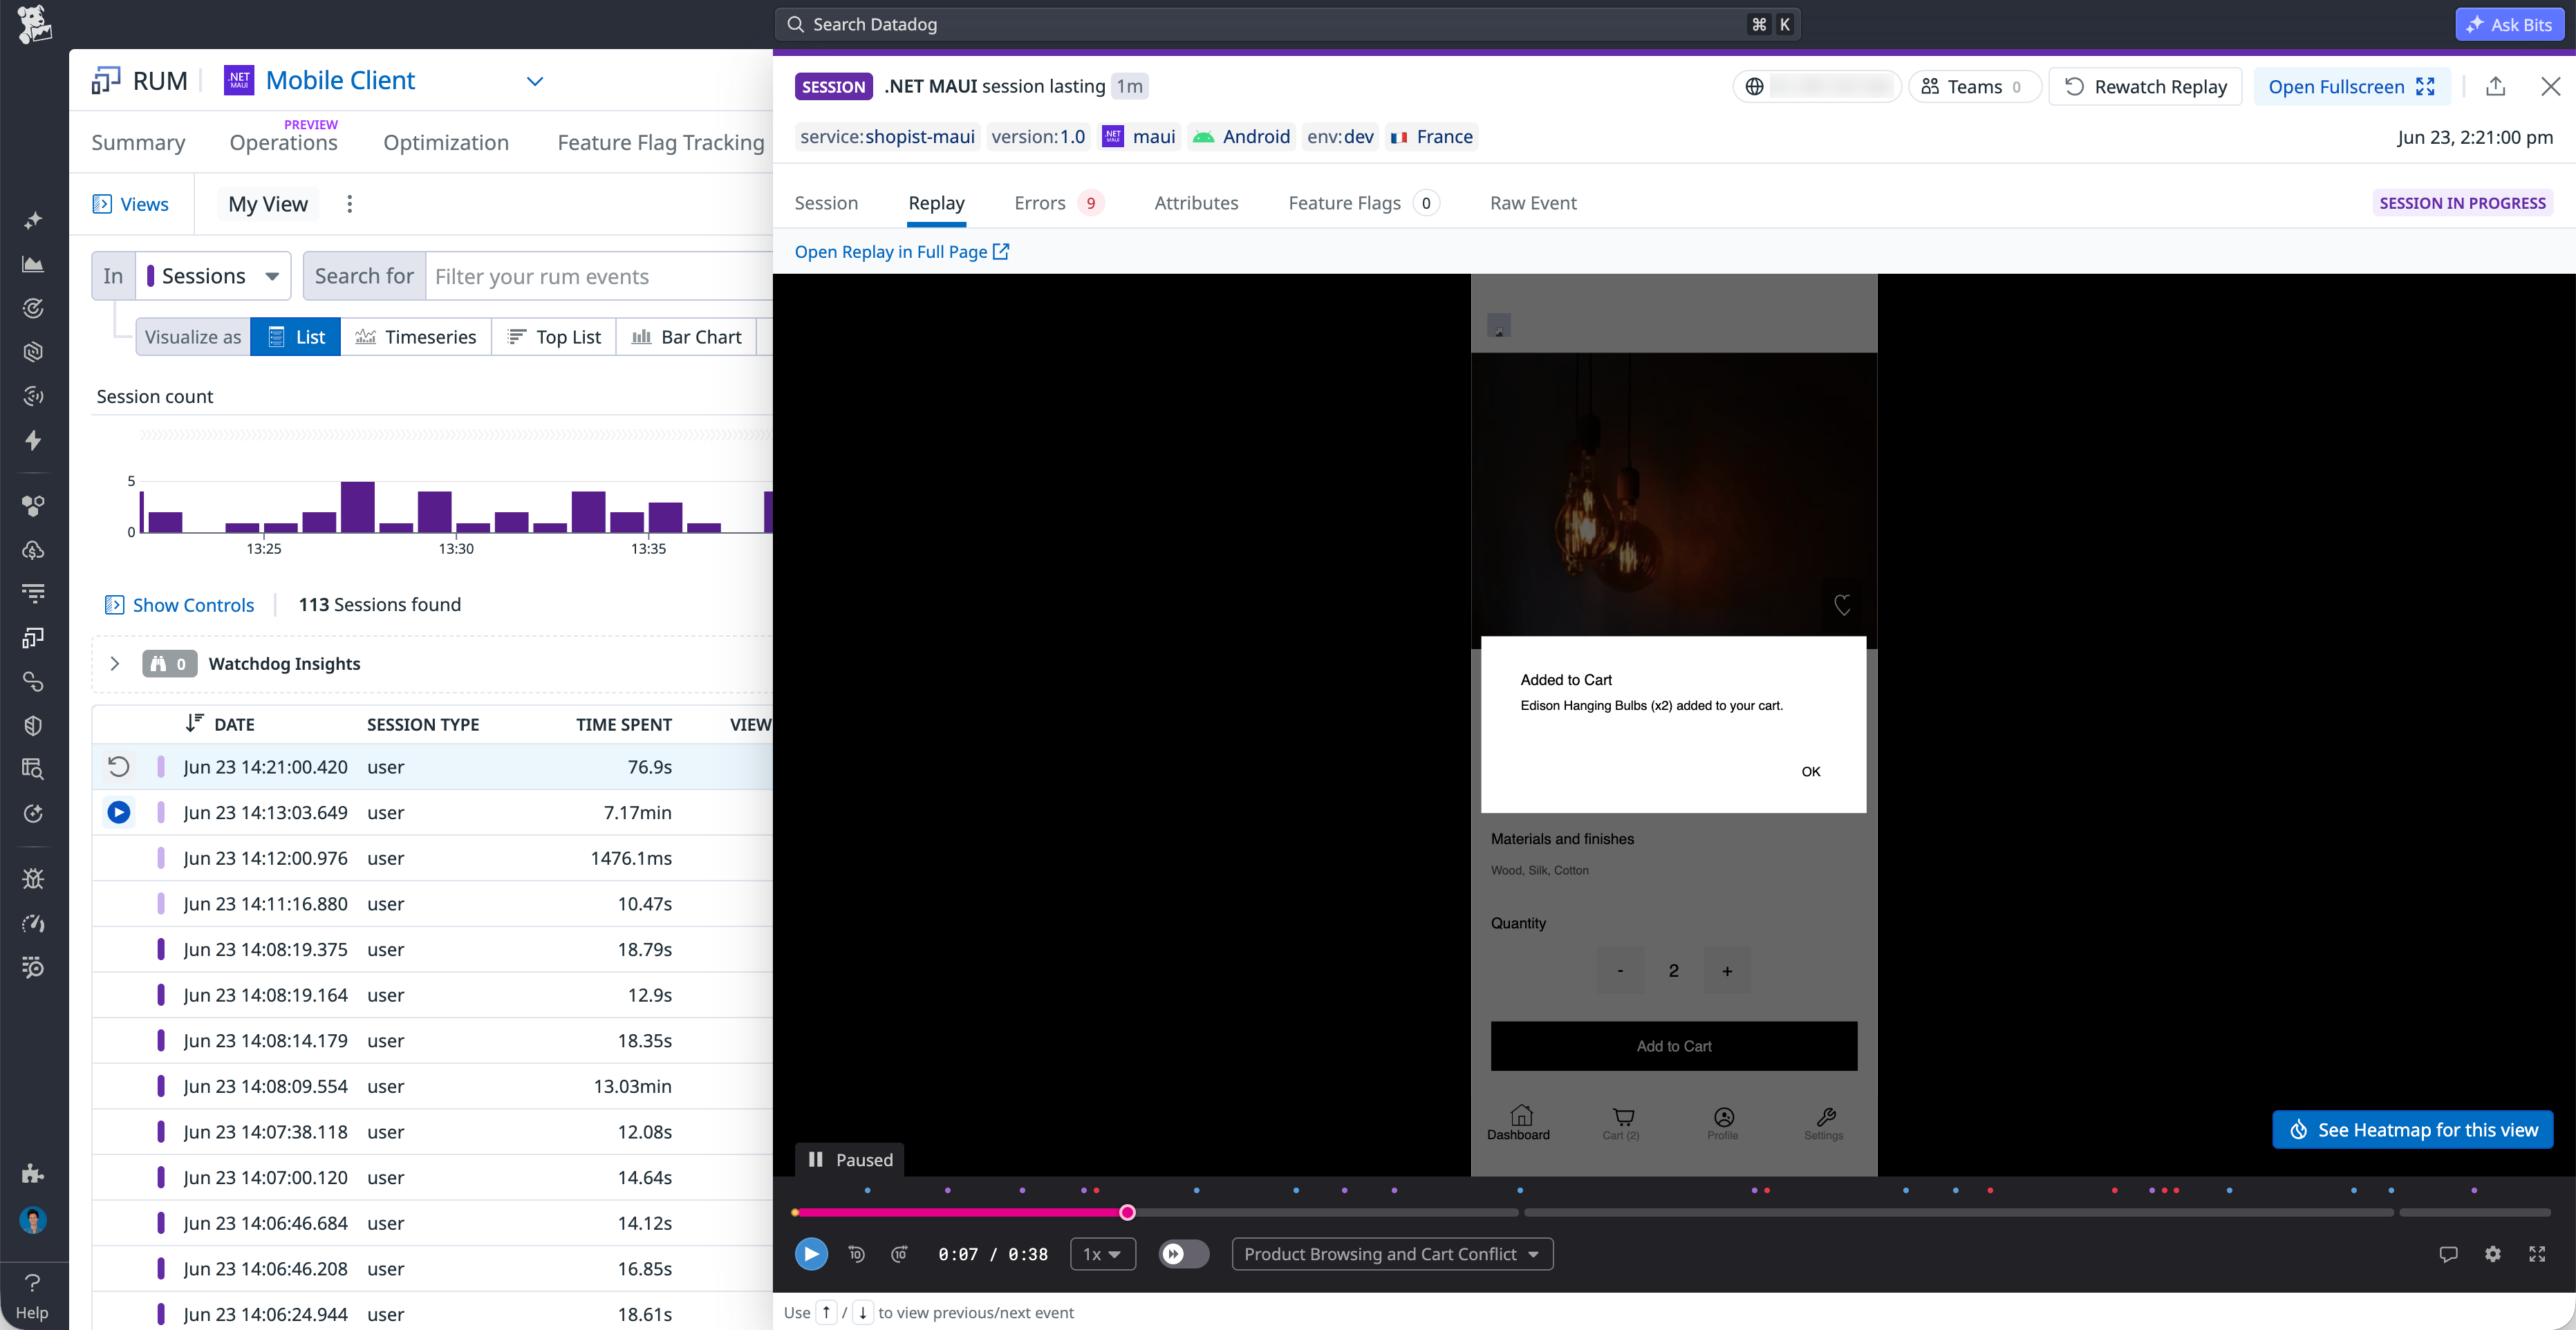This screenshot has height=1330, width=2576.
Task: Open My View options kebab menu
Action: 349,204
